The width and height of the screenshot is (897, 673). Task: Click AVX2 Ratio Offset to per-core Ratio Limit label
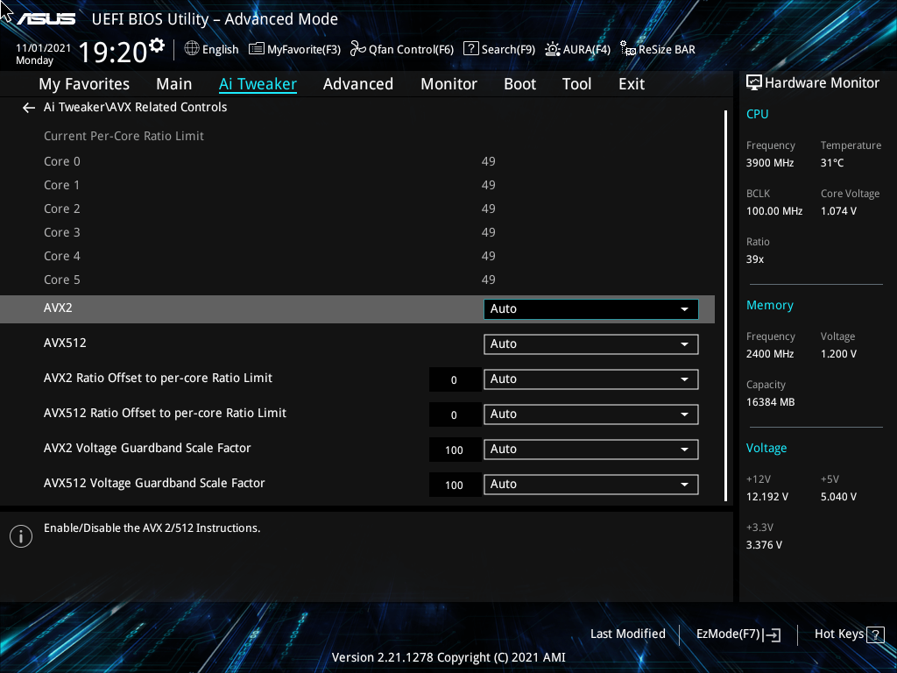point(158,379)
